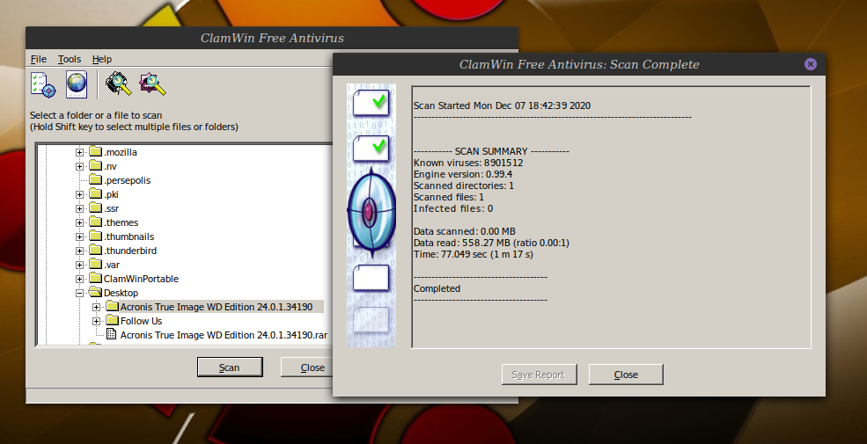
Task: Open the File menu in ClamWin
Action: 38,59
